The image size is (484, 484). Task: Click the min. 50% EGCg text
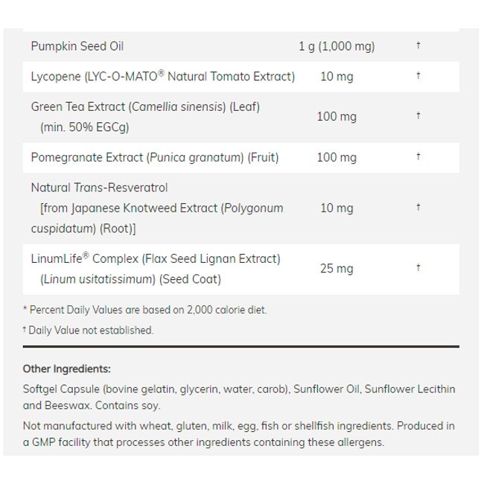click(x=85, y=127)
